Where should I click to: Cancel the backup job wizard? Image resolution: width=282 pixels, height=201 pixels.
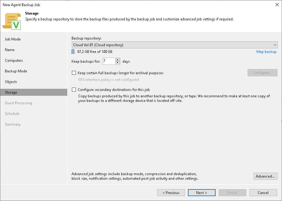tap(263, 192)
